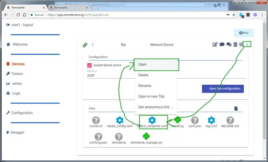Choose Get anonymous link menu entry
Screen dimensions: 268x162
(156, 107)
